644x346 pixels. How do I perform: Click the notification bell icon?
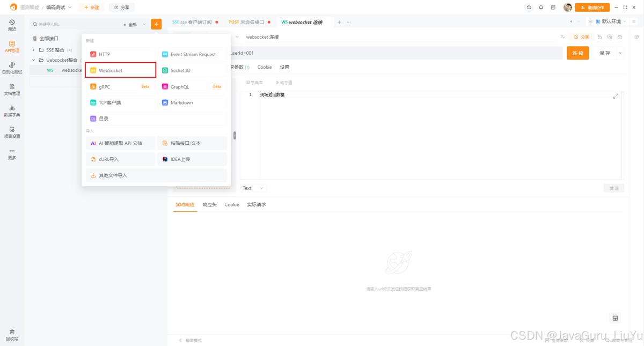click(x=540, y=7)
